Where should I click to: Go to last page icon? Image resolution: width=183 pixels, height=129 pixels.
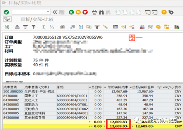coord(138,12)
